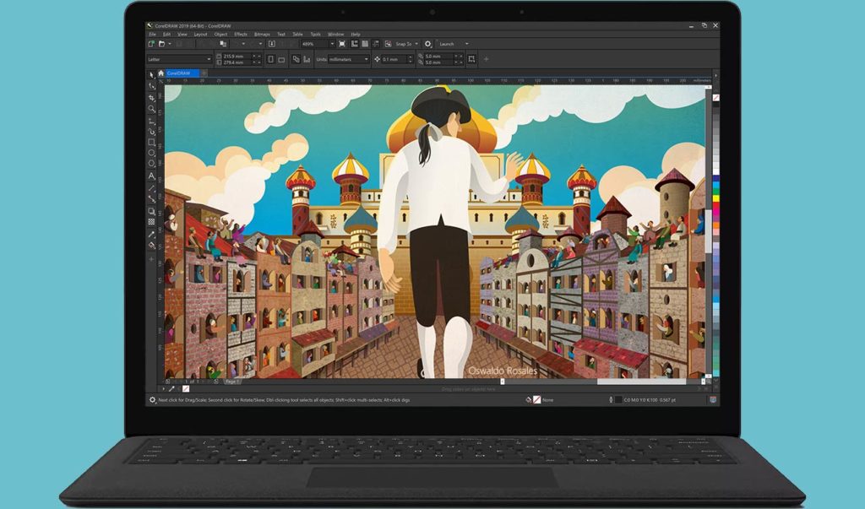Viewport: 865px width, 509px height.
Task: Open the Units millimeters dropdown
Action: tap(366, 58)
